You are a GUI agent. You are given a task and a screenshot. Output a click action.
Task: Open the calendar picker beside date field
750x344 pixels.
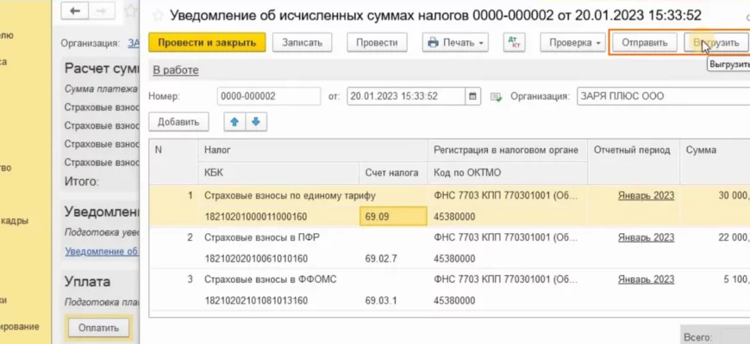pos(472,96)
